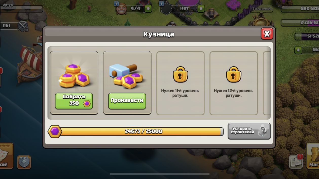Tap the builder face portrait icon

tap(121, 10)
